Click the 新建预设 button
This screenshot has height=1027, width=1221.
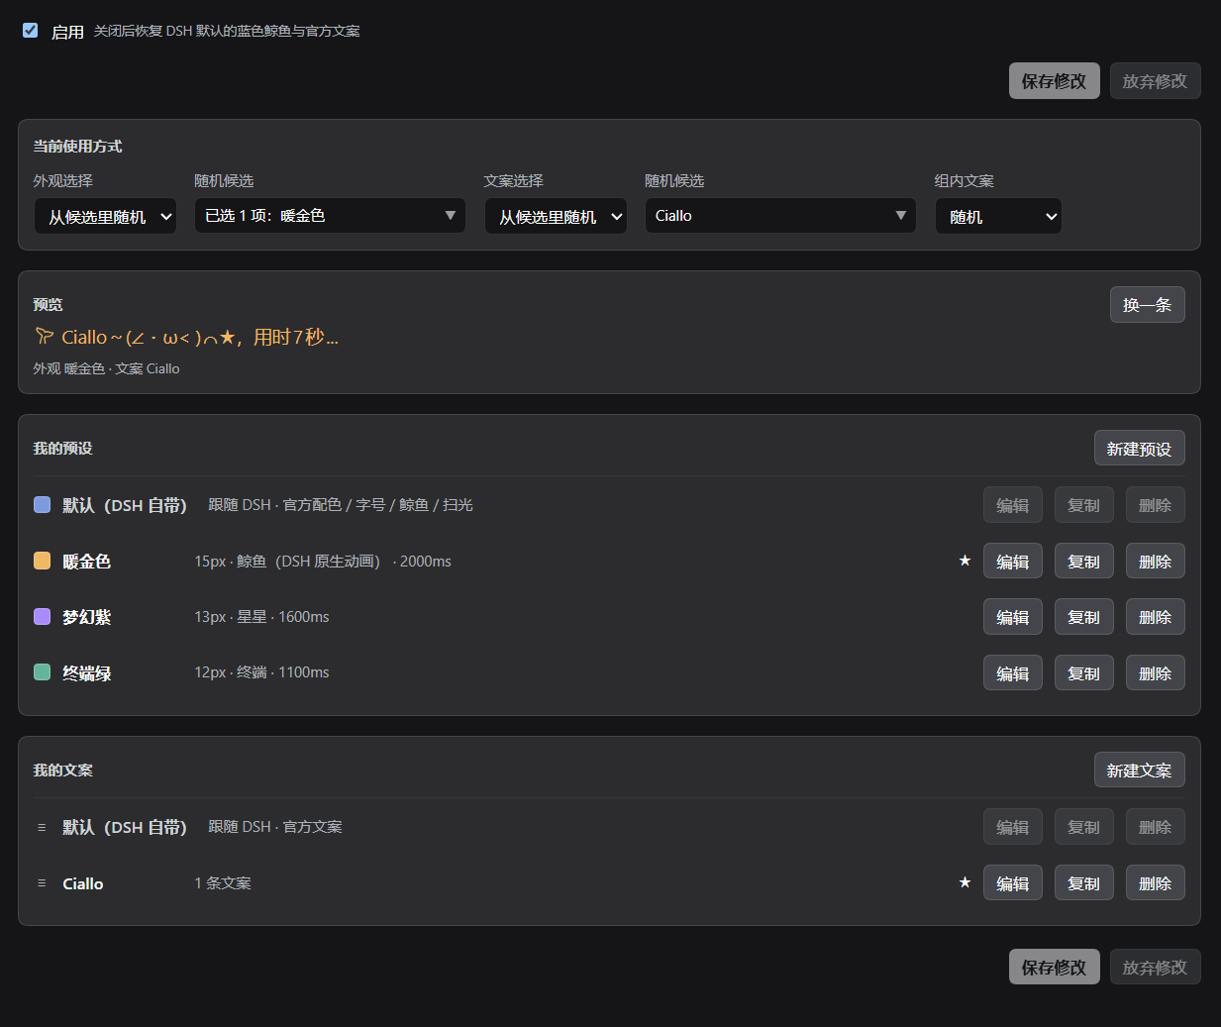[x=1139, y=449]
